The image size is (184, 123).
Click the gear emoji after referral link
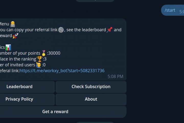[61, 30]
